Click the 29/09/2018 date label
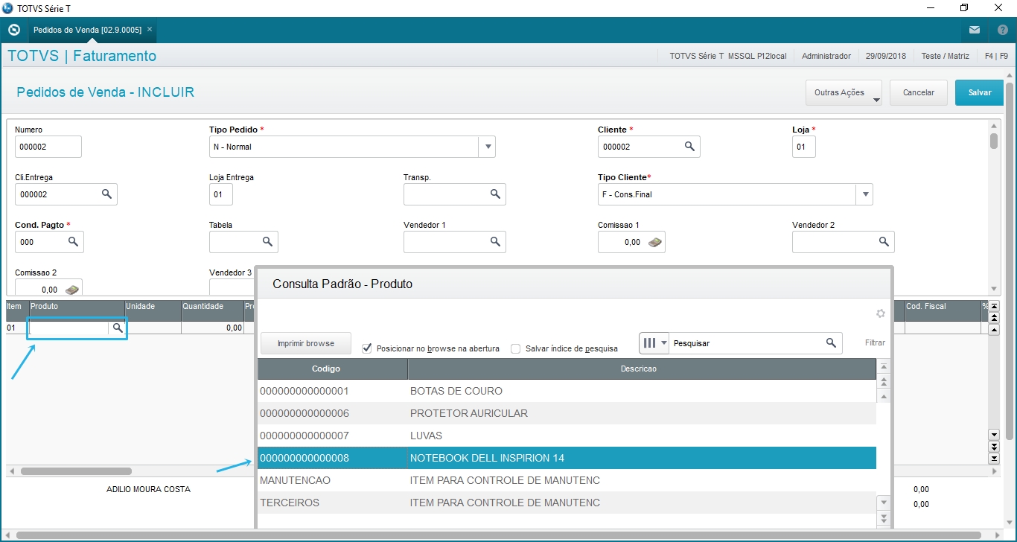 [885, 56]
